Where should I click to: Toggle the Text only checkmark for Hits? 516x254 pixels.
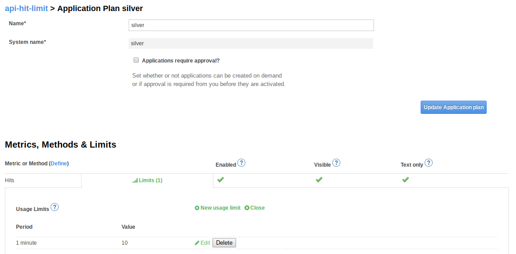pyautogui.click(x=405, y=180)
